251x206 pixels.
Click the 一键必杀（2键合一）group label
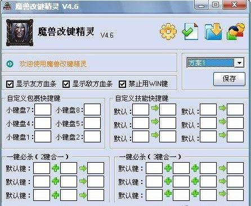click(38, 156)
